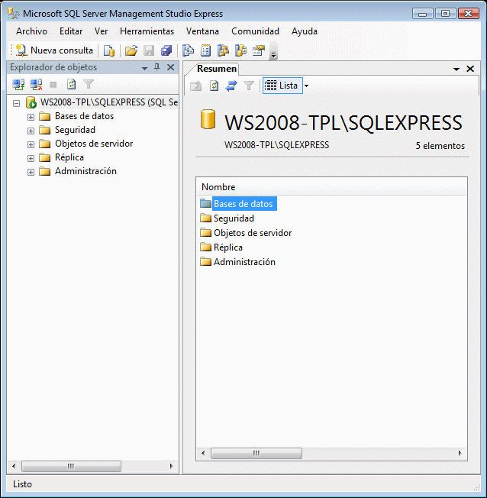Expand the Bases de datos tree node
Image resolution: width=487 pixels, height=498 pixels.
[x=31, y=117]
